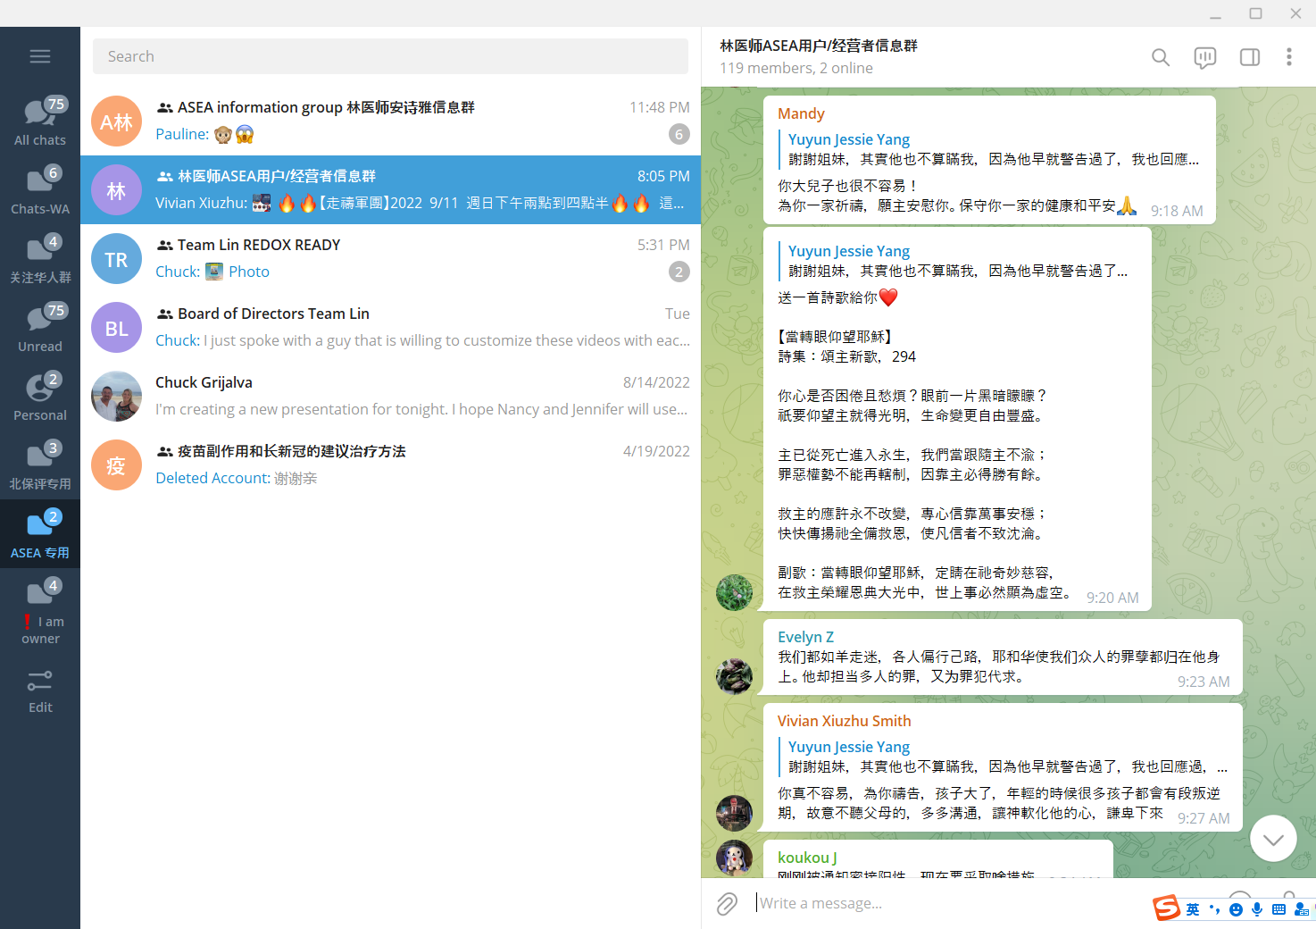Viewport: 1316px width, 929px height.
Task: Click the 9:27 AM timestamp on Vivian's message
Action: tap(1204, 818)
